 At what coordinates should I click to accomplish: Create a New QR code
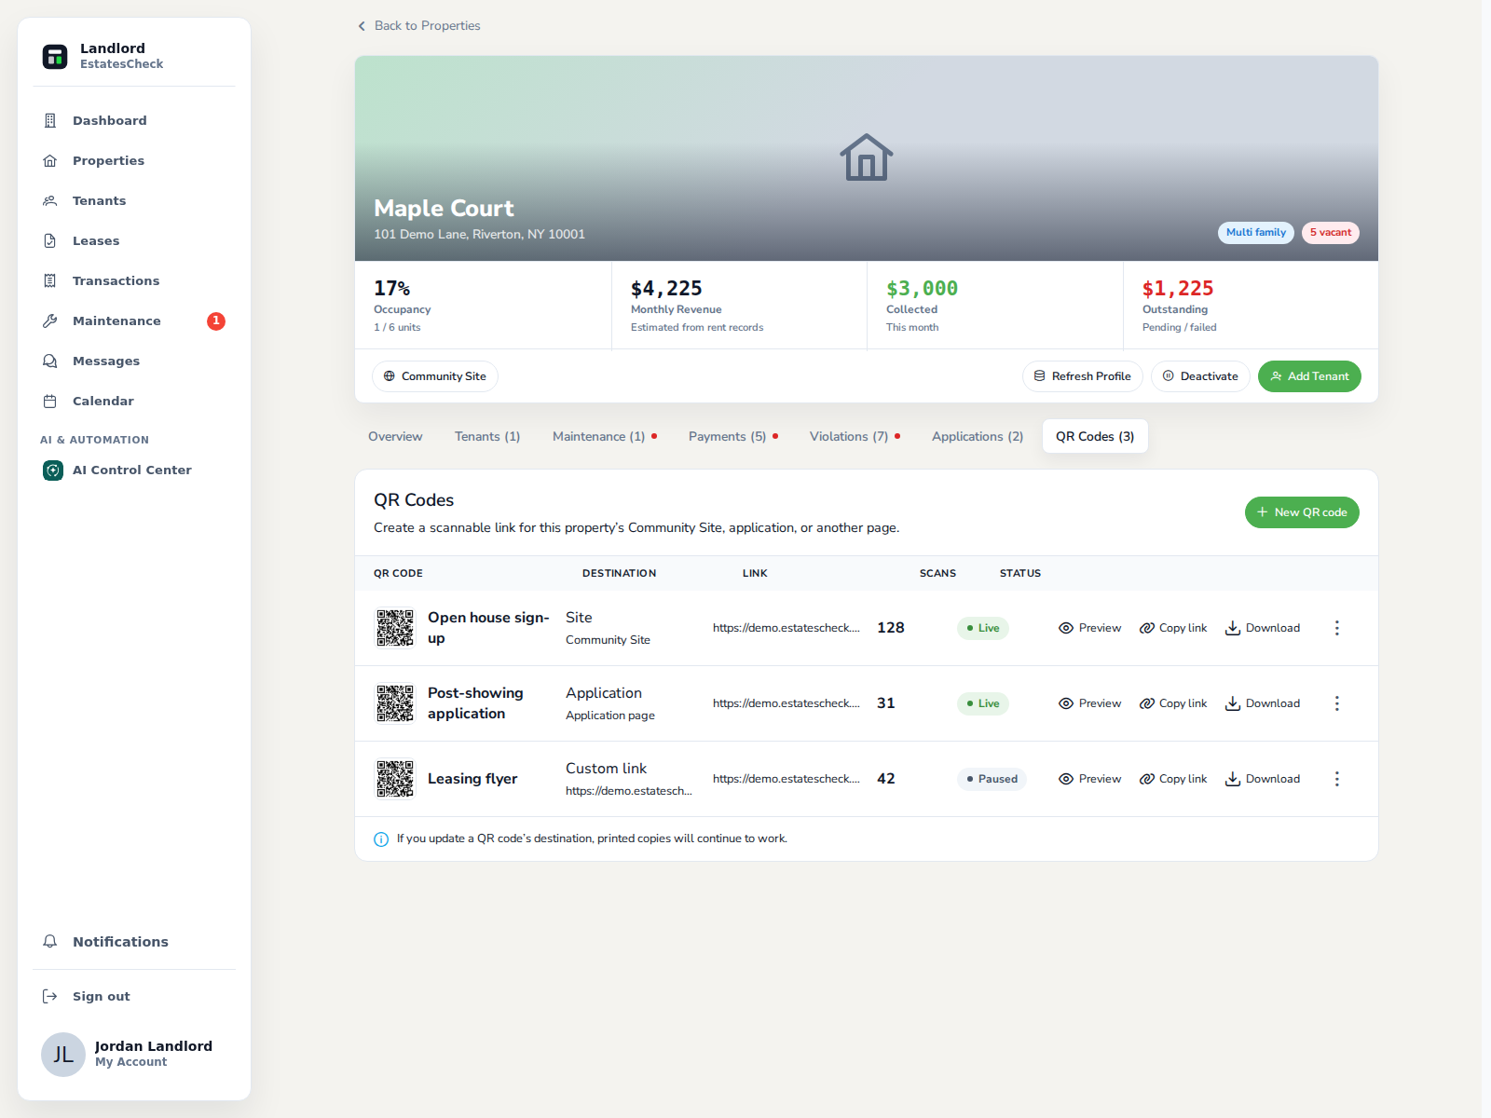[1302, 512]
